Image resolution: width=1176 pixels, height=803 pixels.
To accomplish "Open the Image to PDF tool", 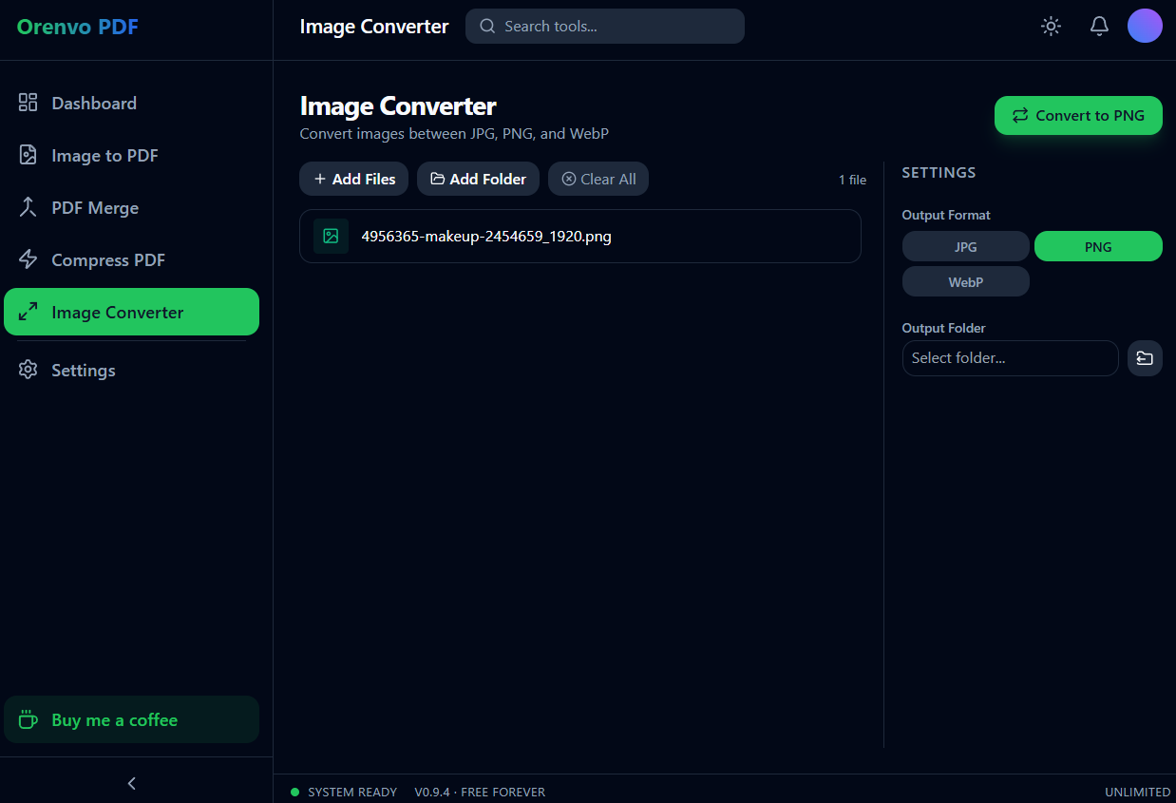I will coord(131,155).
